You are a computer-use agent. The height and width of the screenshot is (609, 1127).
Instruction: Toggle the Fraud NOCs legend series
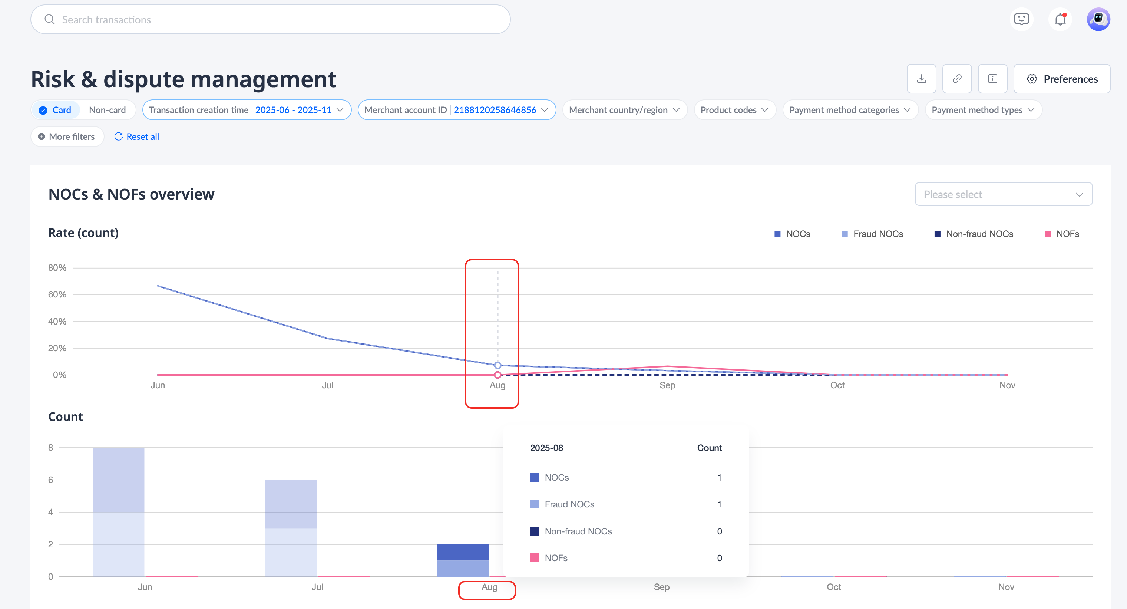872,234
